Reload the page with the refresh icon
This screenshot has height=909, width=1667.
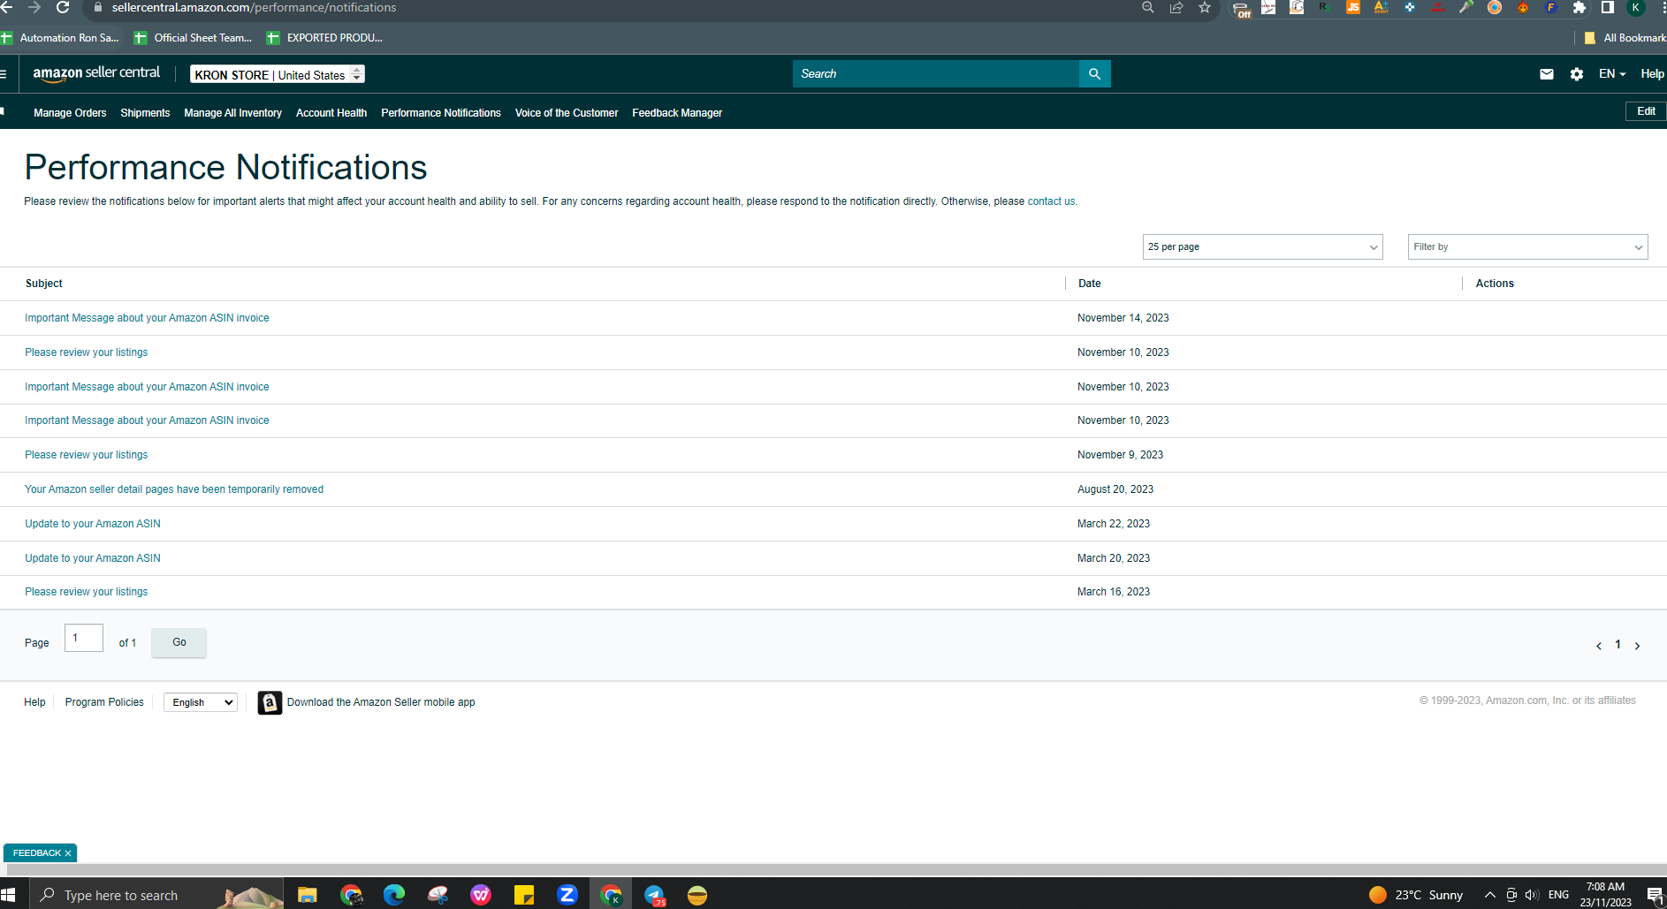point(63,7)
